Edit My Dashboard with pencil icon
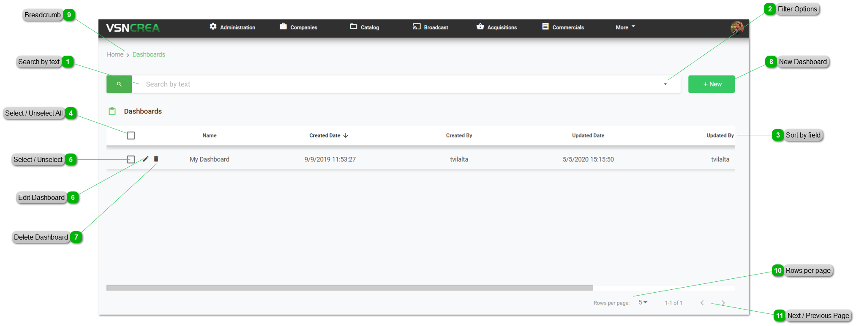Image resolution: width=856 pixels, height=326 pixels. 146,159
